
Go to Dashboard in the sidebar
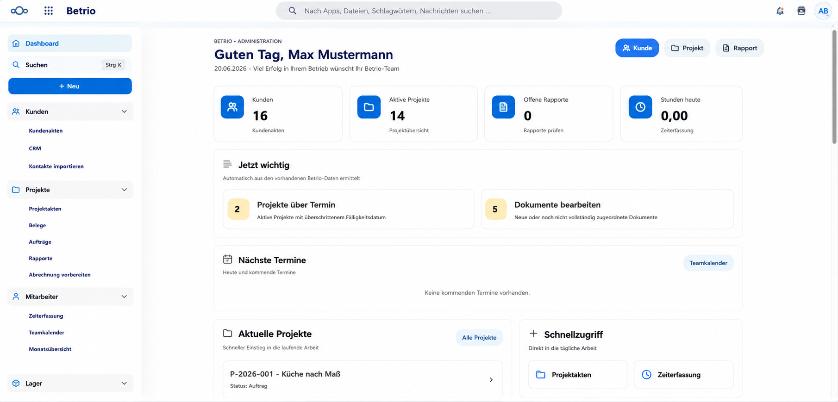tap(70, 43)
